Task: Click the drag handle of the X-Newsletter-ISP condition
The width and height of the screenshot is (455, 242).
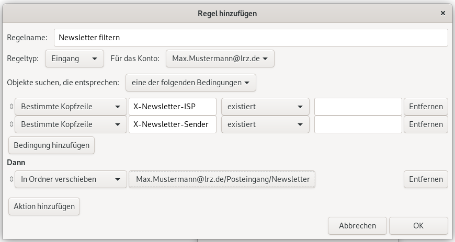Action: [11, 107]
